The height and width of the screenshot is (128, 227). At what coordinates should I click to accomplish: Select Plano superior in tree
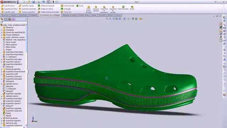pos(11,44)
